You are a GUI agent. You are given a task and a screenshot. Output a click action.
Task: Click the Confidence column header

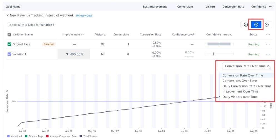click(259, 7)
